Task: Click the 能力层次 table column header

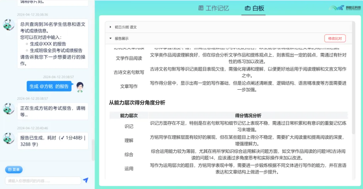Action: [x=129, y=116]
